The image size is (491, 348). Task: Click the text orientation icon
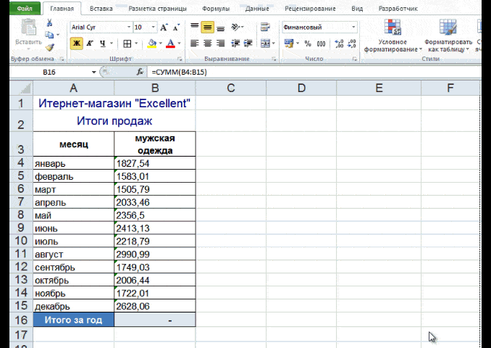(235, 27)
